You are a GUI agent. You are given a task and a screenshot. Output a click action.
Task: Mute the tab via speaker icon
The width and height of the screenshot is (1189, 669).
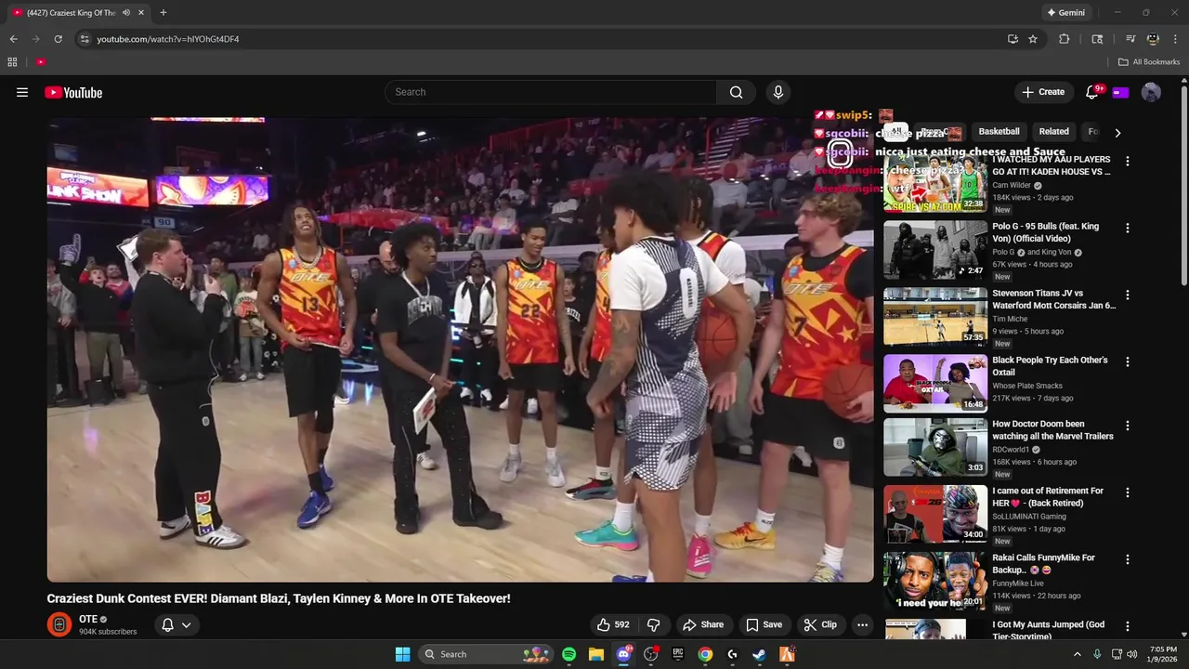point(126,13)
